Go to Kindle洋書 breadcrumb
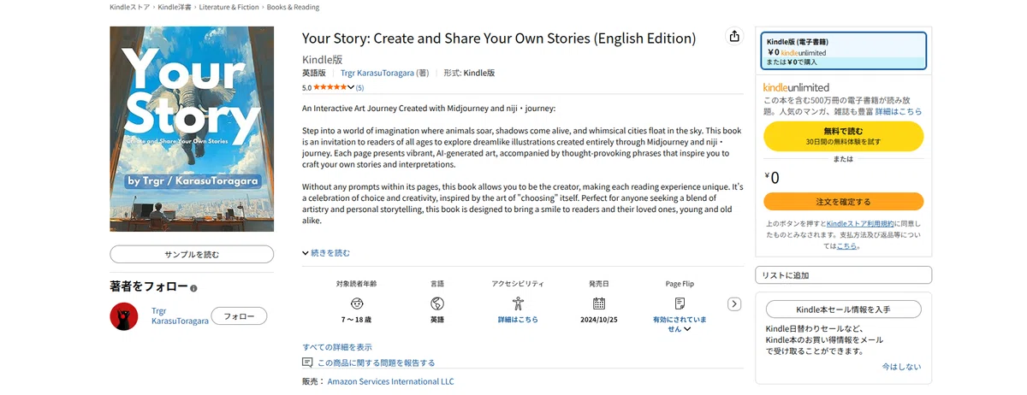Viewport: 1027px width, 395px height. pos(175,7)
